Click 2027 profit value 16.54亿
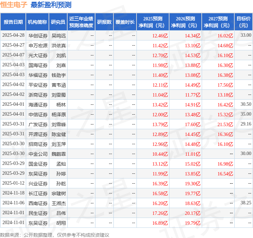The width and height of the screenshot is (253, 238). [x=225, y=174]
